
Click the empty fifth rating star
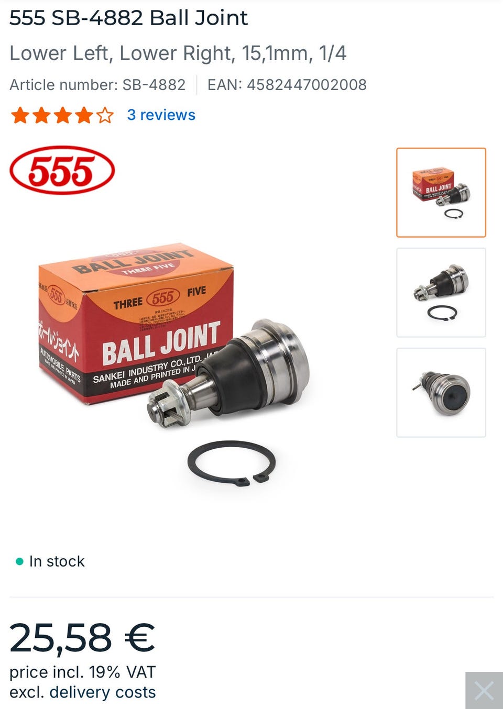point(105,115)
